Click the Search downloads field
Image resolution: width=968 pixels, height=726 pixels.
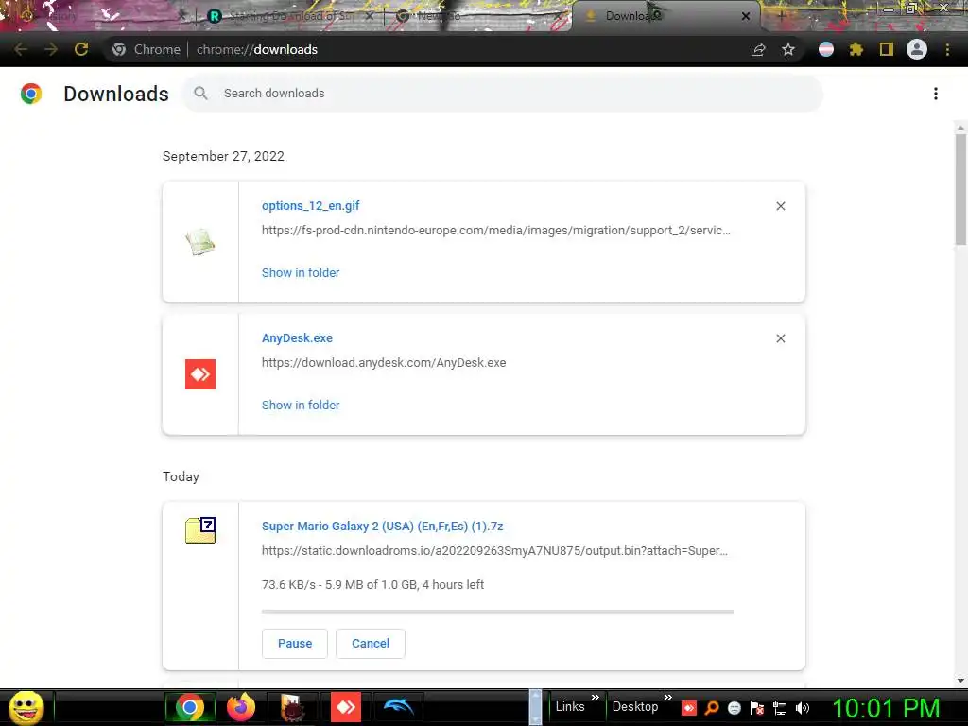point(503,94)
